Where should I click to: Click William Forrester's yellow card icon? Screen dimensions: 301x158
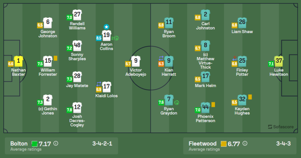pos(55,58)
